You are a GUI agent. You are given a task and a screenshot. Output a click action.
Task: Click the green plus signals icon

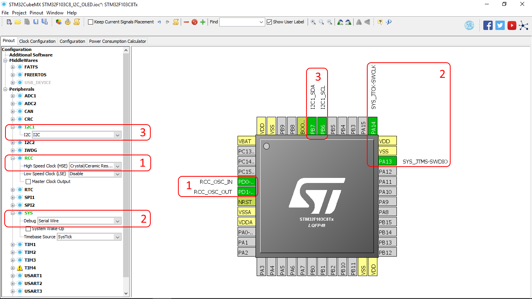coord(203,22)
